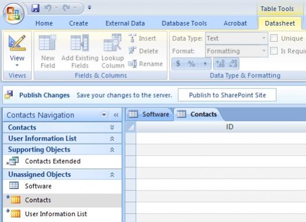
Task: Open the Acrobat ribbon tab
Action: (x=235, y=23)
